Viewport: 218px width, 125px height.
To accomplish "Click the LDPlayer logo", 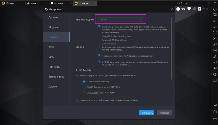I will 3,3.
